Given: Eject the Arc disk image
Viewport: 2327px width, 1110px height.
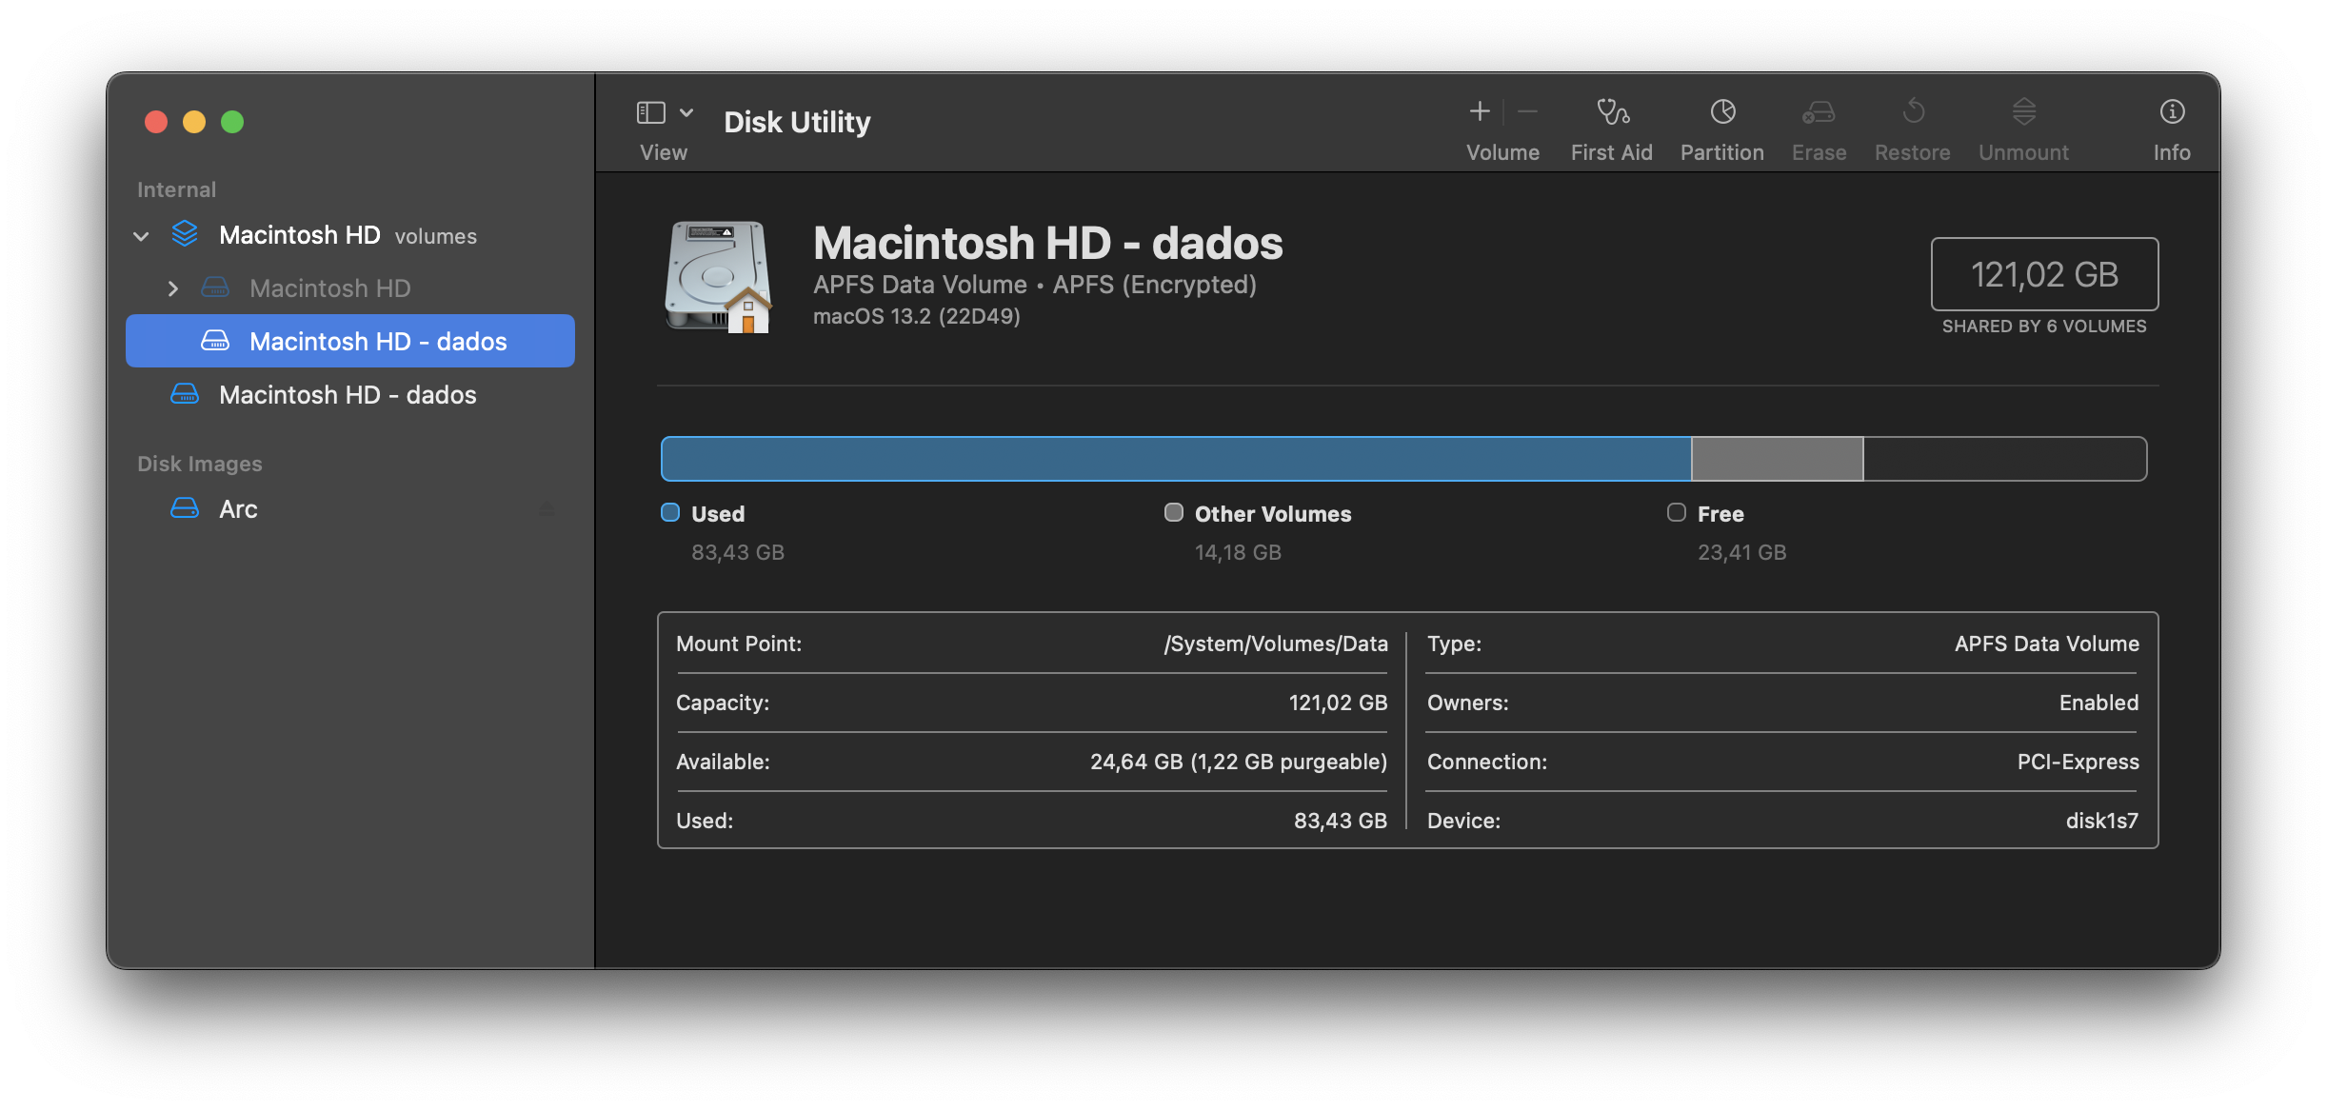Looking at the screenshot, I should [547, 509].
